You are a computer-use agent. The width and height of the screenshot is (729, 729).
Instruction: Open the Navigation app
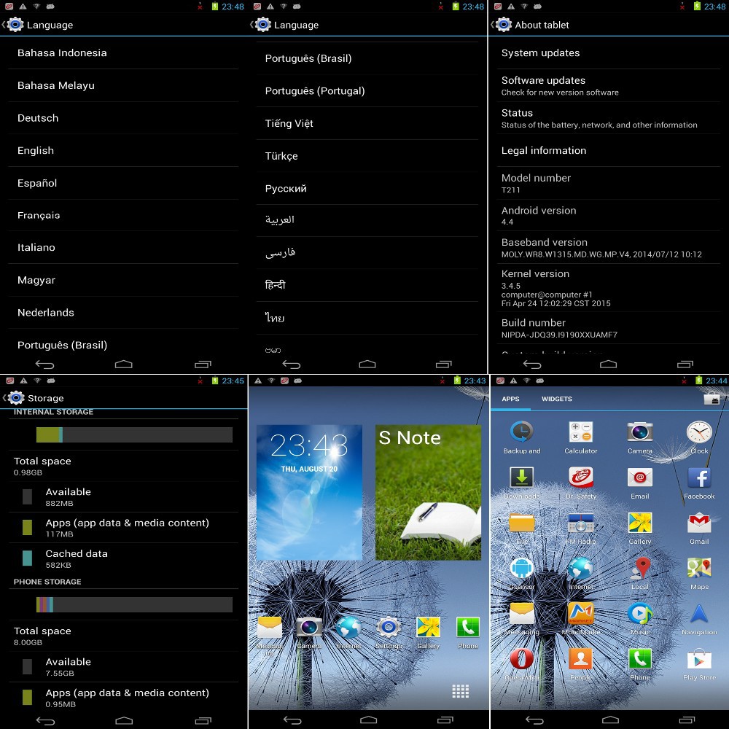(698, 615)
